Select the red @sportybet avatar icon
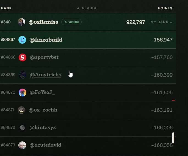The height and width of the screenshot is (156, 188). tap(23, 57)
